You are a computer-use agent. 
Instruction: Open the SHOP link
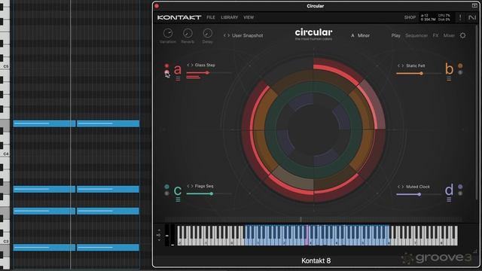[x=410, y=17]
